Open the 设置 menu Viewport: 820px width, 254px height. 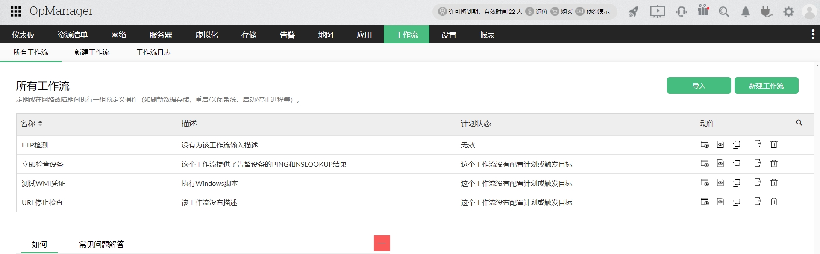(x=449, y=35)
